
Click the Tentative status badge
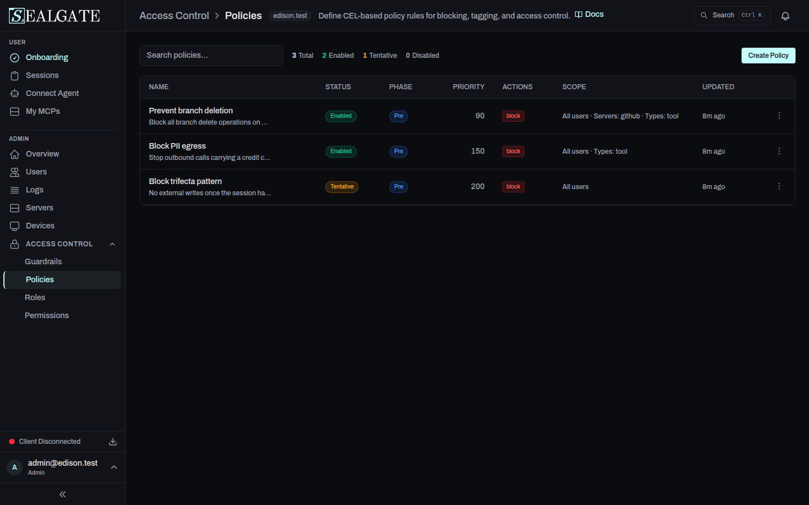tap(342, 187)
